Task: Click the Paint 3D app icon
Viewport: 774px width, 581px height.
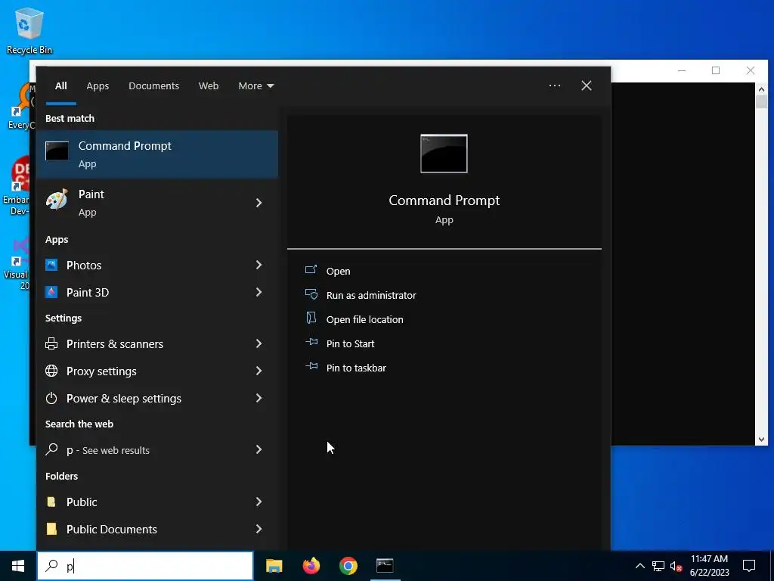Action: (51, 293)
